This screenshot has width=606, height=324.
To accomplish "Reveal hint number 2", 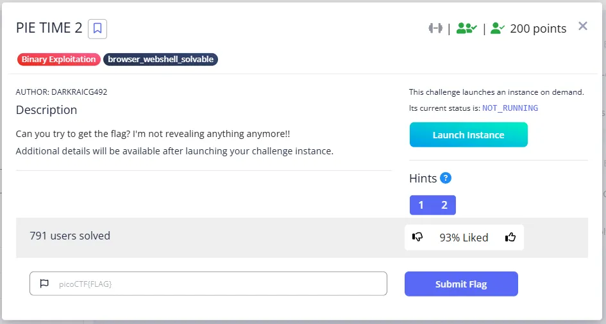I will tap(444, 205).
